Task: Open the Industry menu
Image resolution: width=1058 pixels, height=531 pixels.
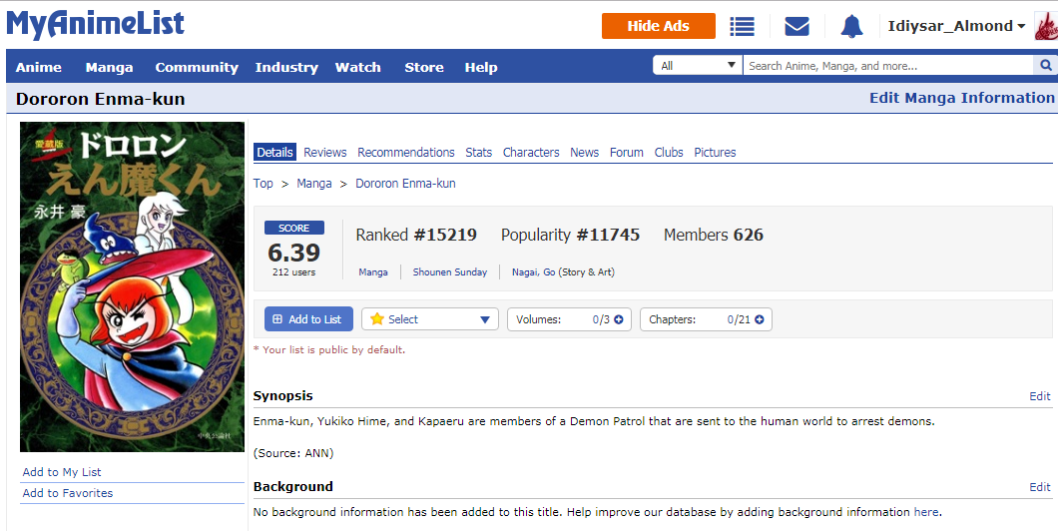Action: [286, 68]
